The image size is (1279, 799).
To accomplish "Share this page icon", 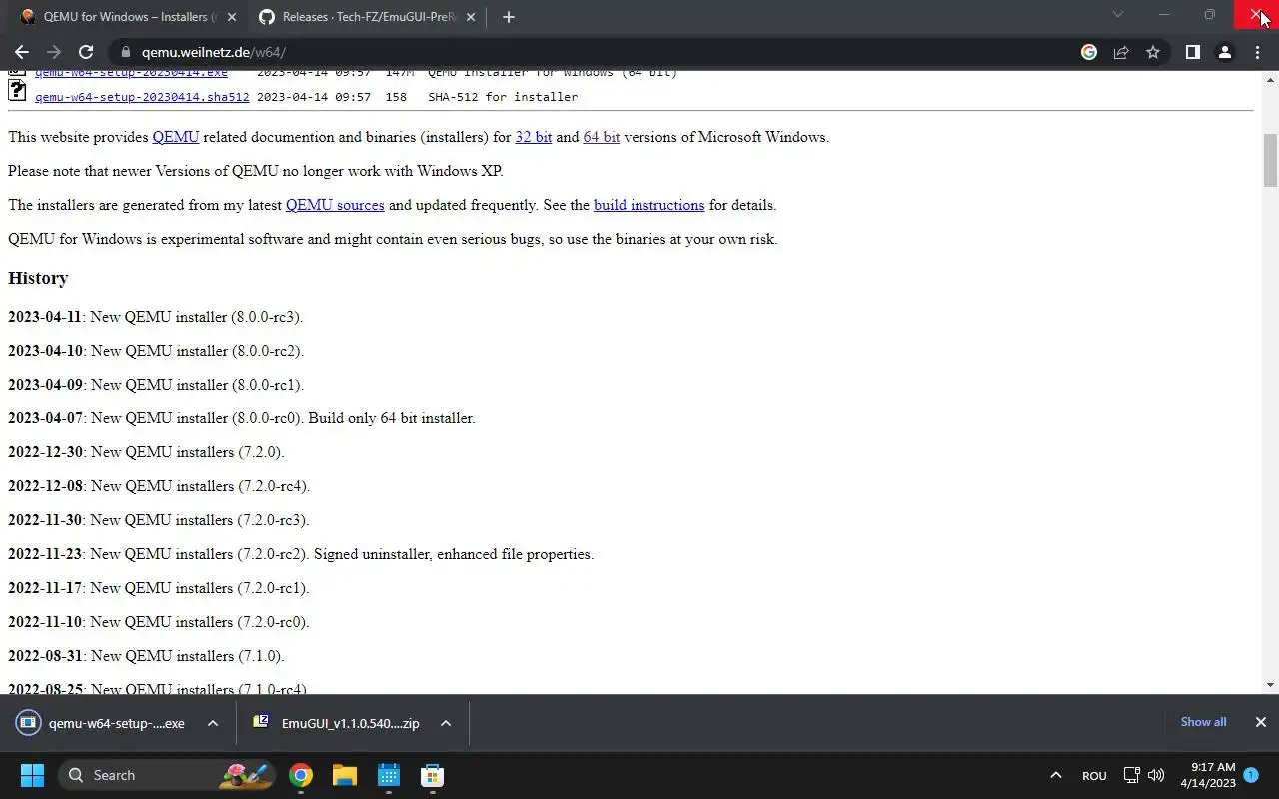I will click(x=1121, y=52).
